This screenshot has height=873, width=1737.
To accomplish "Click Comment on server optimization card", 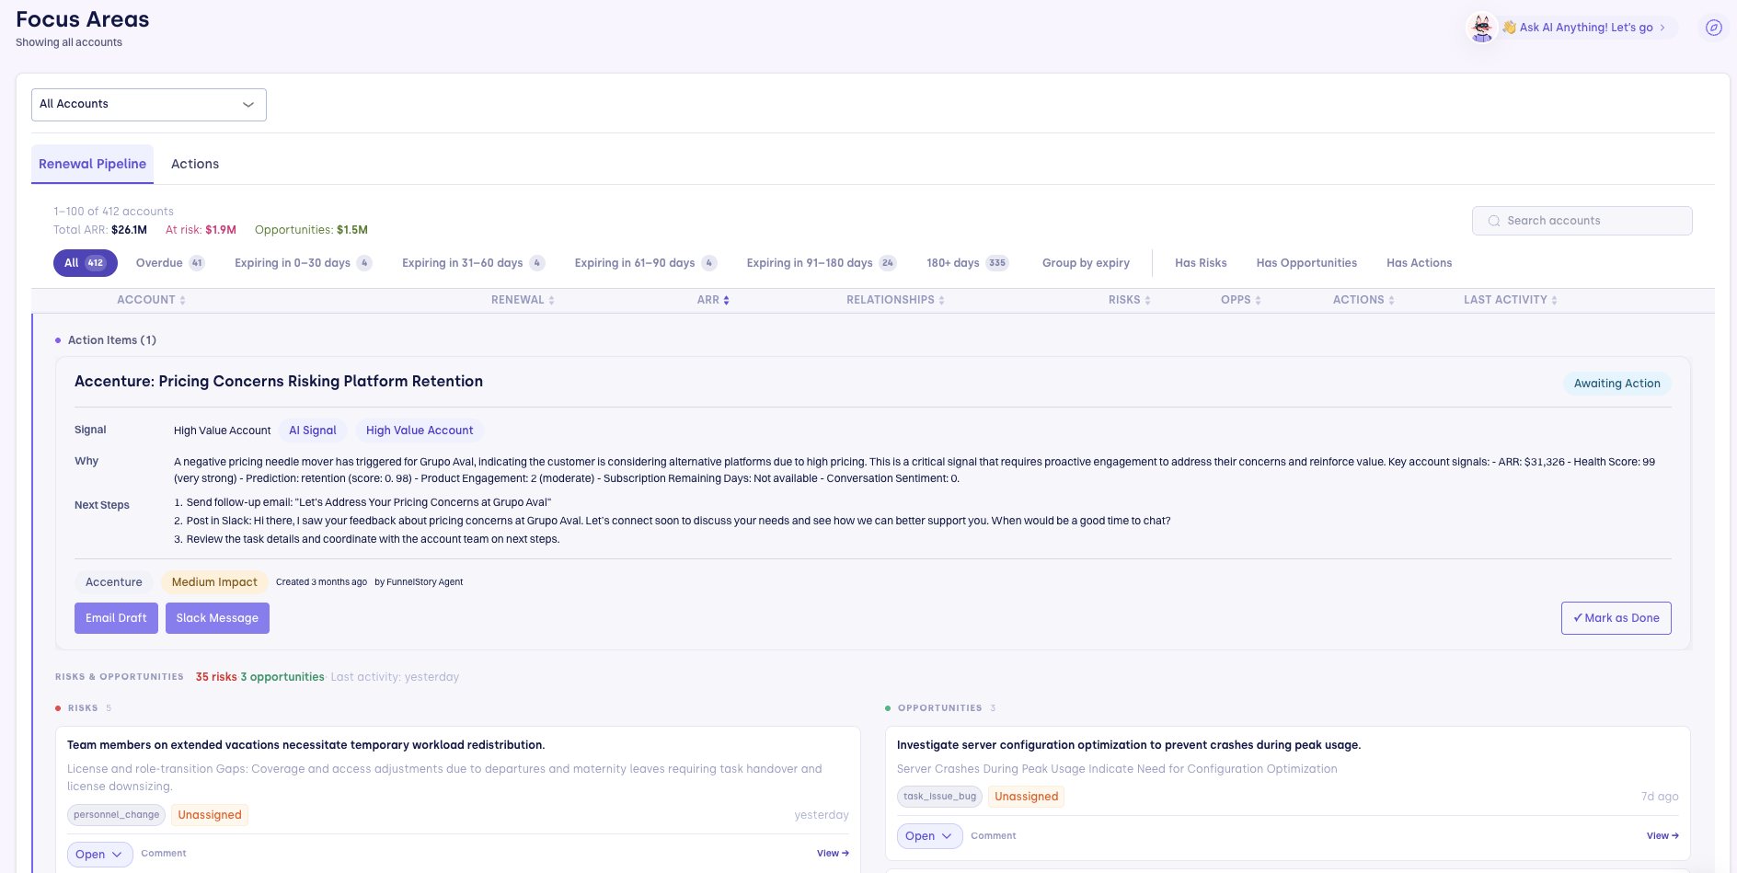I will (x=994, y=836).
